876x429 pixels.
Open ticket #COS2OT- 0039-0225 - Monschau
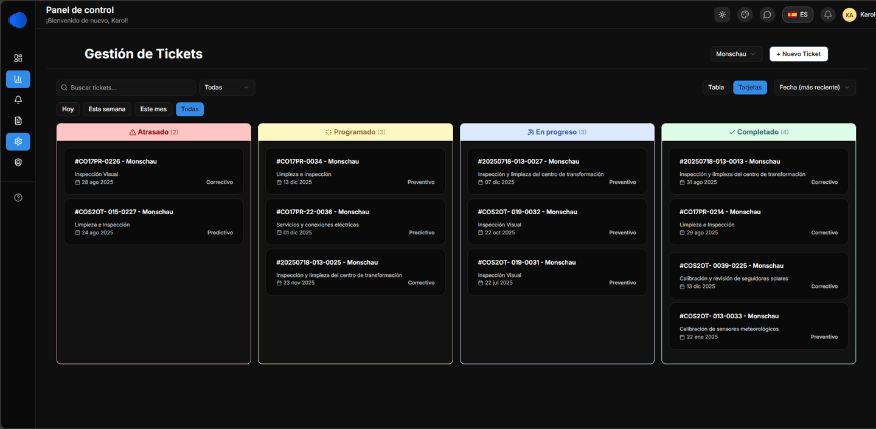coord(759,276)
